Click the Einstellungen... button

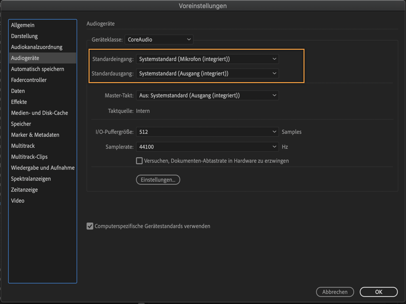coord(158,180)
